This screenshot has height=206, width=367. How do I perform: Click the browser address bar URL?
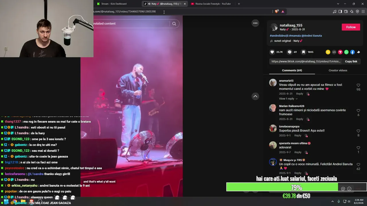125,11
